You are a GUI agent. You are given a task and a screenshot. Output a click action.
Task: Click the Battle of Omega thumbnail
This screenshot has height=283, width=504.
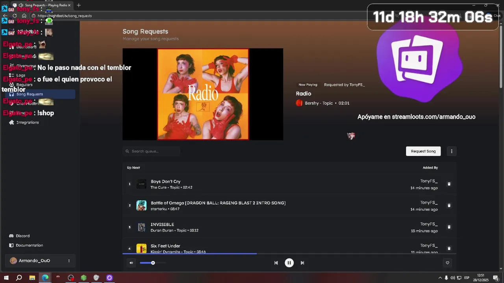[x=141, y=206]
